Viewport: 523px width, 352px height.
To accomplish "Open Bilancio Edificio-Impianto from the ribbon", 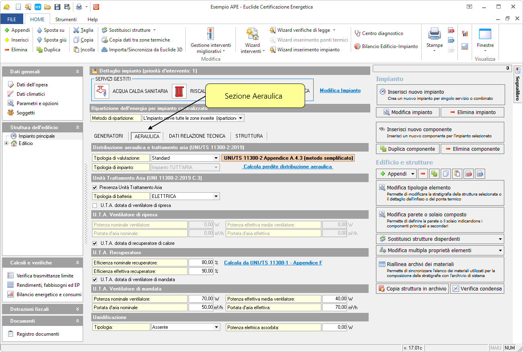I will point(386,46).
